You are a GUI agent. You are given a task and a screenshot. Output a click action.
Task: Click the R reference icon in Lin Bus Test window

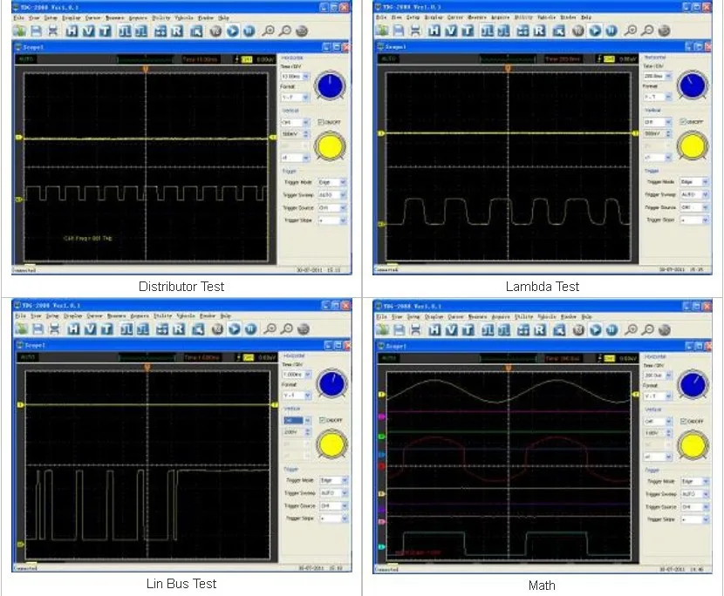179,328
